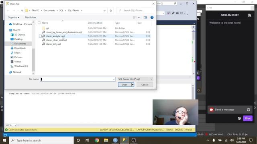The image size is (257, 144).
Task: Open chat settings gear
Action: pos(239,118)
